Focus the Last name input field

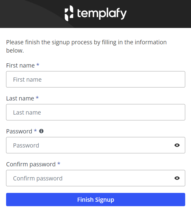click(x=96, y=112)
